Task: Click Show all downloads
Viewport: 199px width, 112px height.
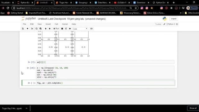Action: 193,108
